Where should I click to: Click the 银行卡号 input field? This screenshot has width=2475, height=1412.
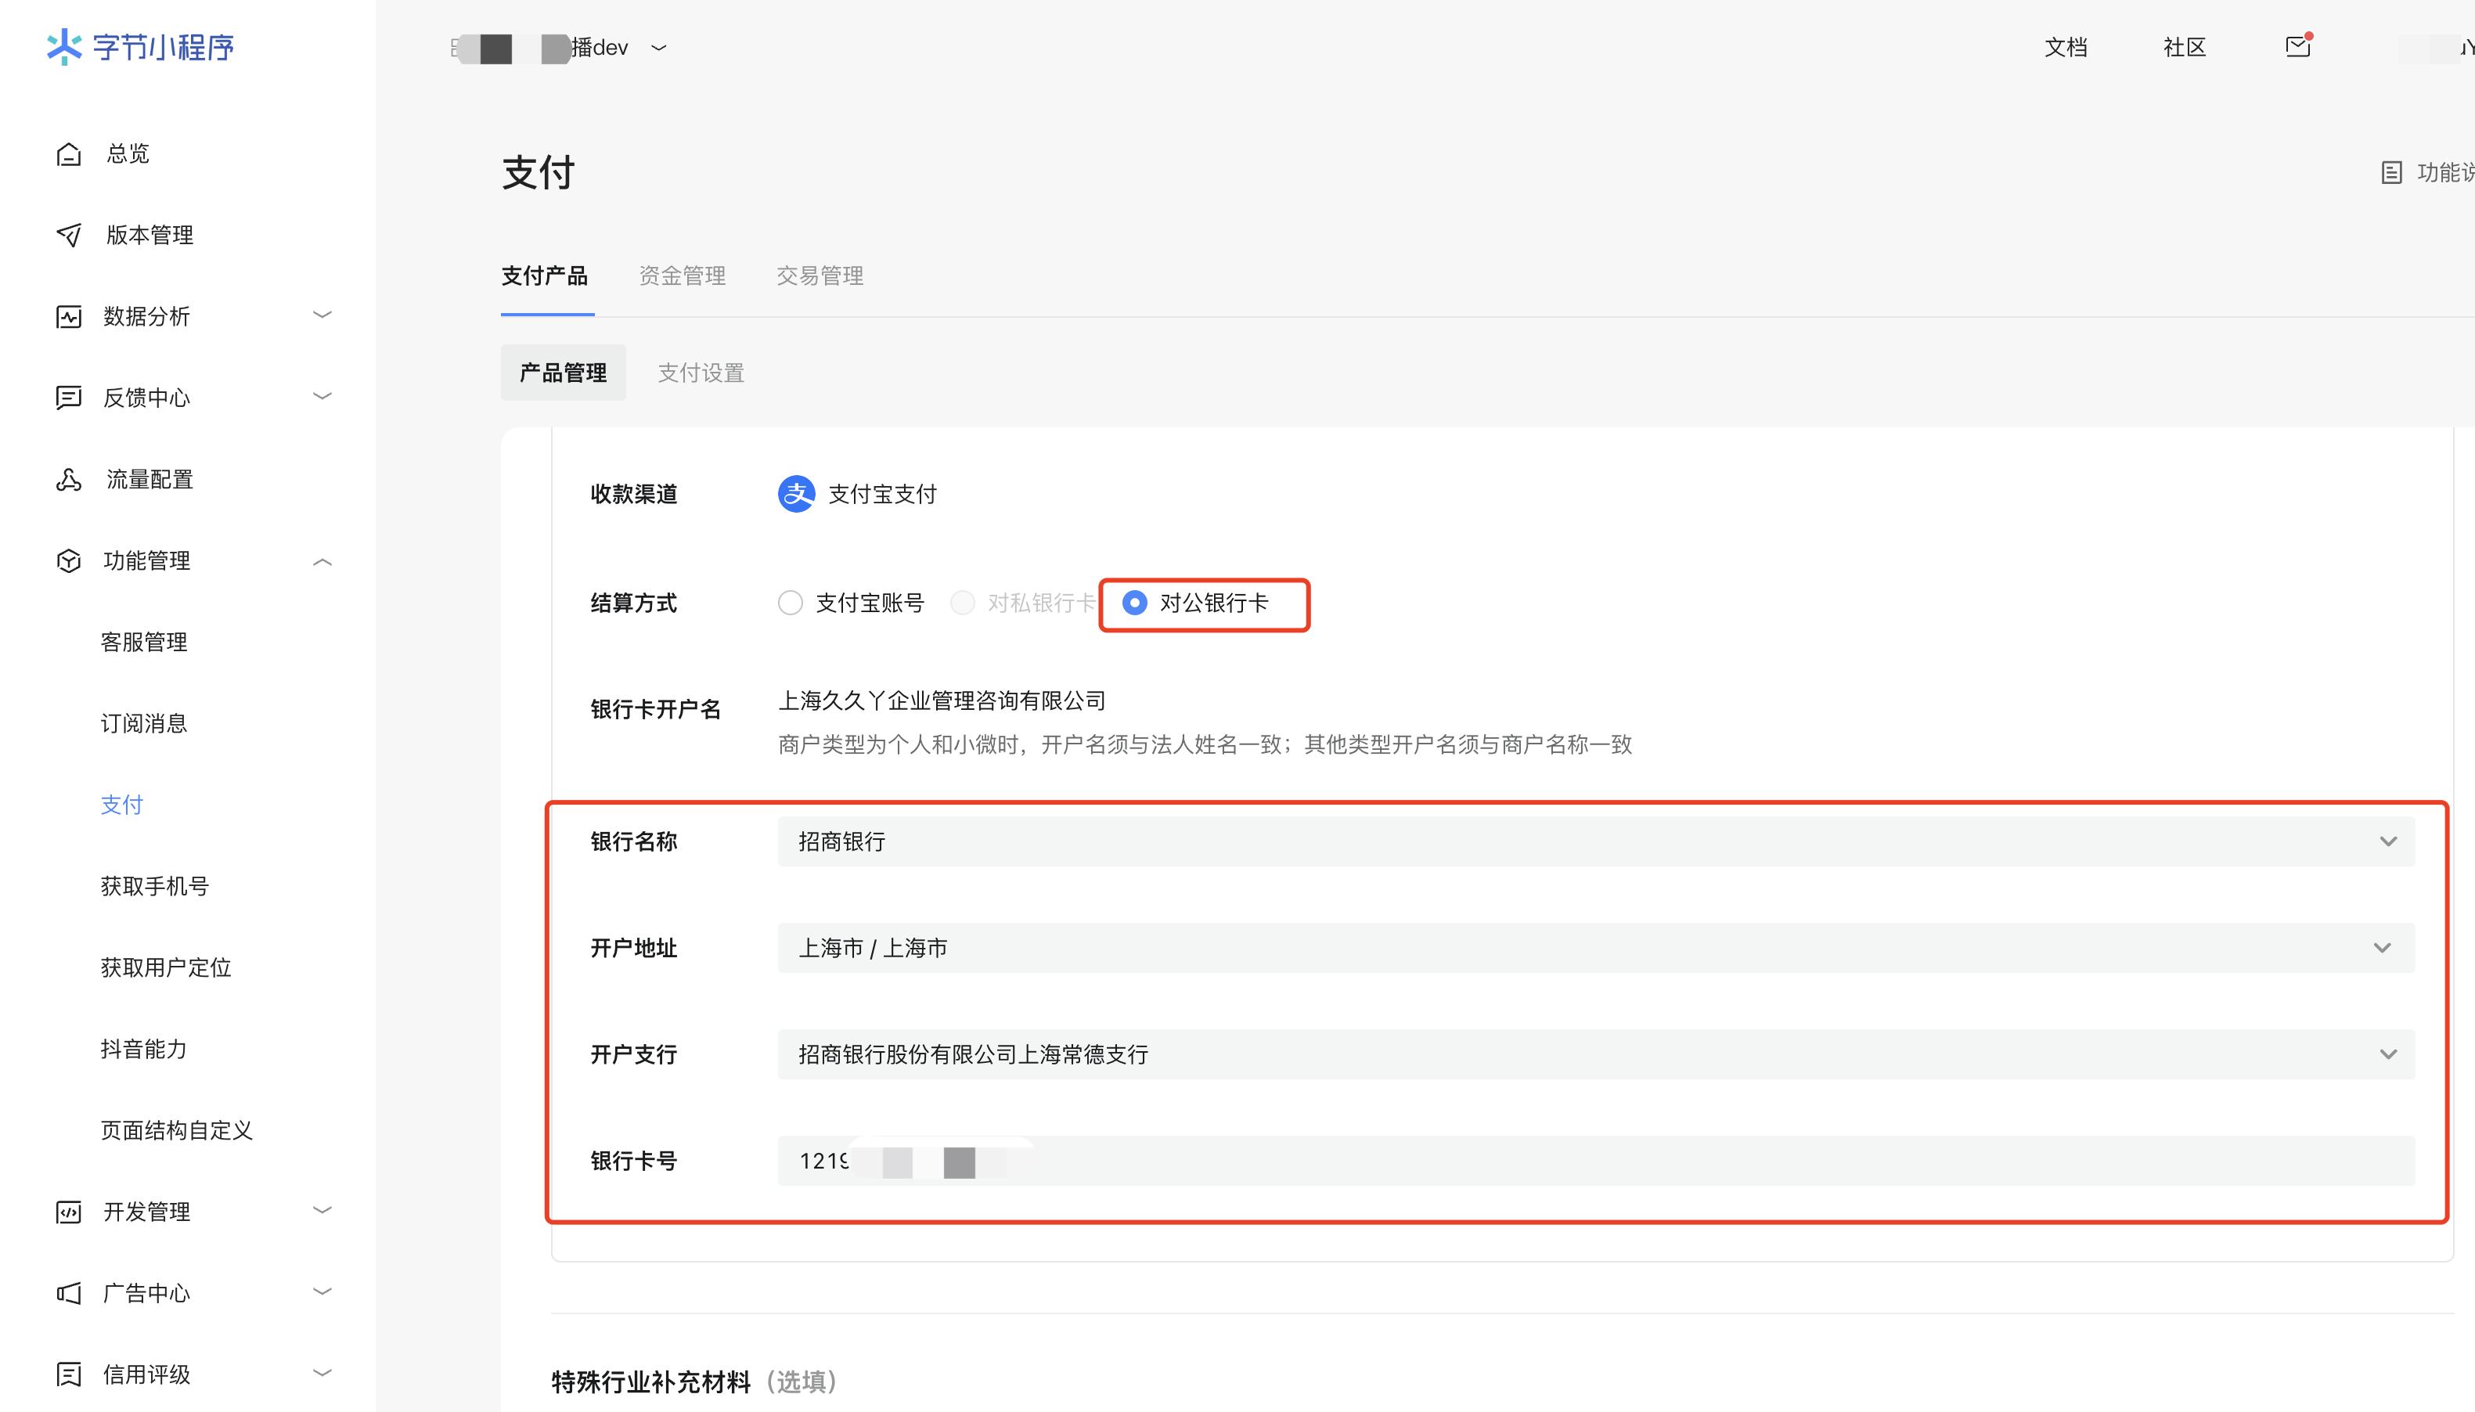1594,1161
